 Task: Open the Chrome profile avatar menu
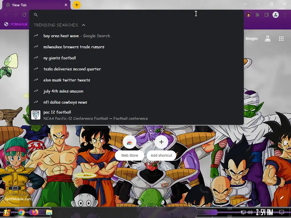(x=276, y=15)
